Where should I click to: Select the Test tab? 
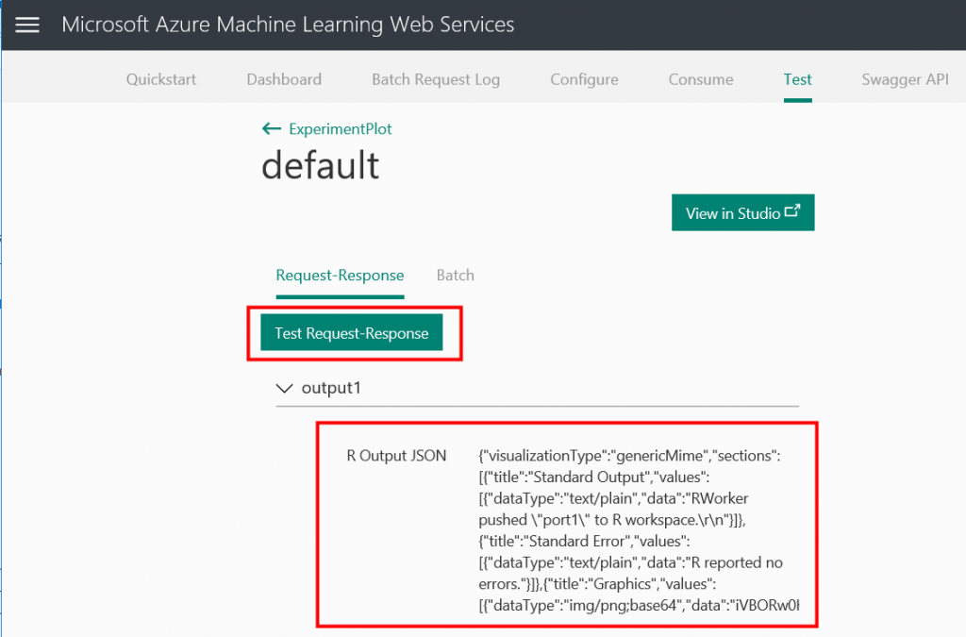tap(798, 79)
